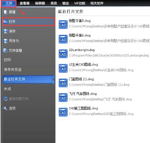150x143 pixels.
Task: Switch to the 查看器 tab
Action: pos(25,3)
